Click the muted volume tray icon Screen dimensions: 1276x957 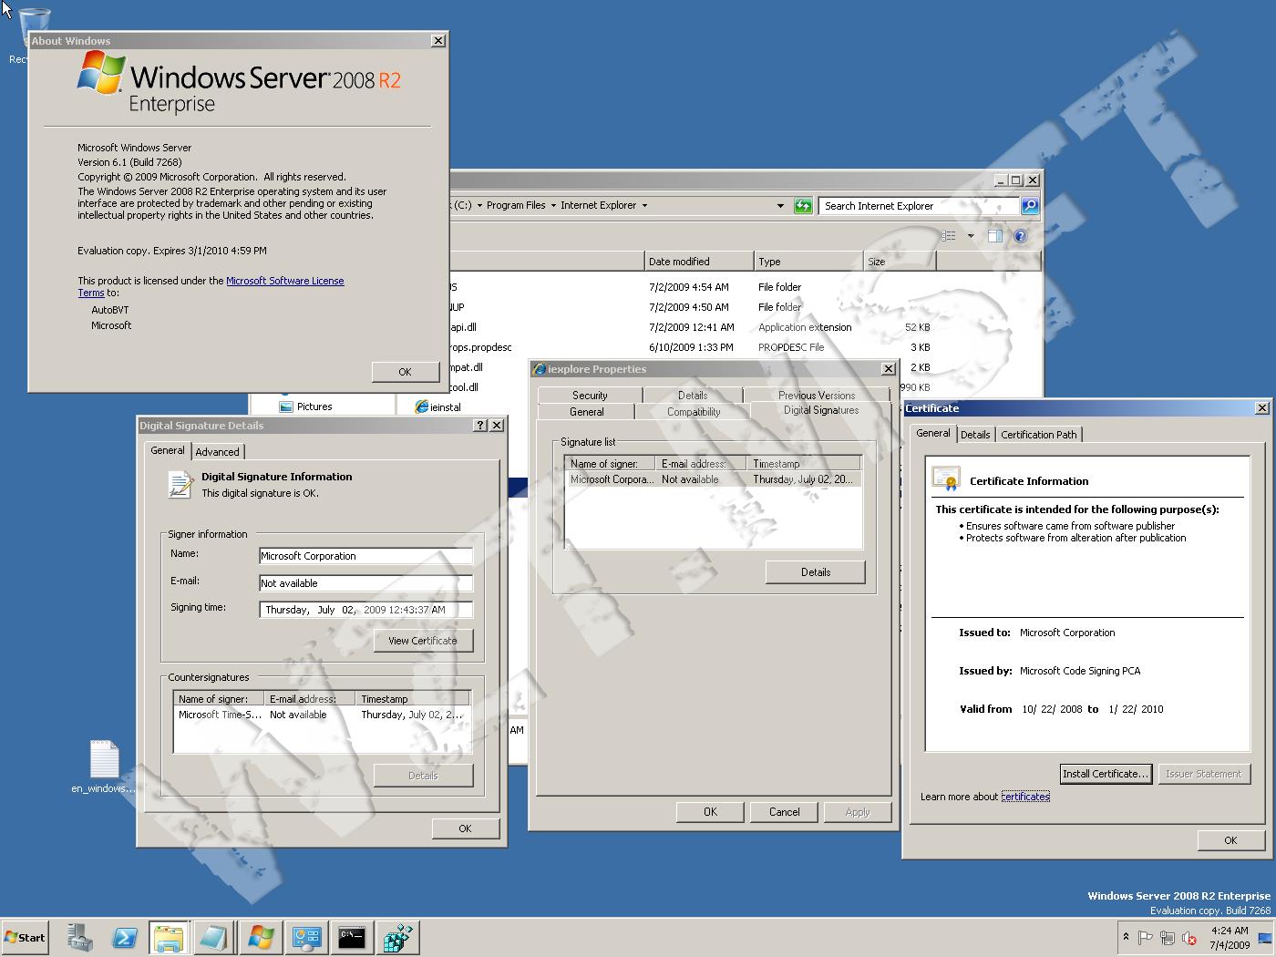1189,937
